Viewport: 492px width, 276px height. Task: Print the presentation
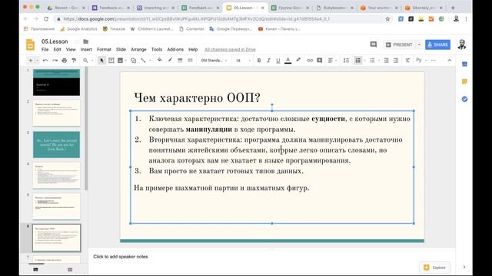pyautogui.click(x=65, y=61)
